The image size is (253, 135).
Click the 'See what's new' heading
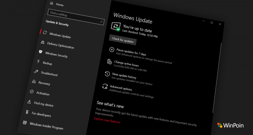[x=110, y=105]
